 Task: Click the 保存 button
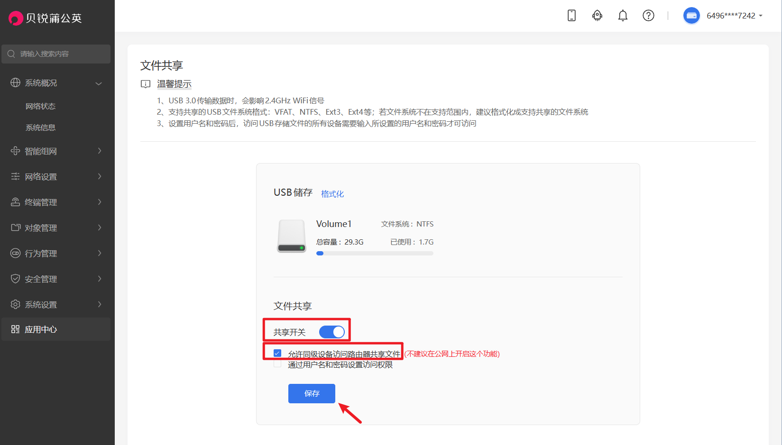pos(312,393)
